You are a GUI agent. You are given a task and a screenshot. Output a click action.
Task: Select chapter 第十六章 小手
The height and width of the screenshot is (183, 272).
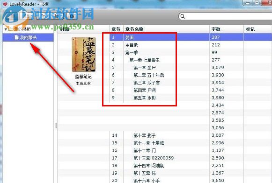(147, 181)
